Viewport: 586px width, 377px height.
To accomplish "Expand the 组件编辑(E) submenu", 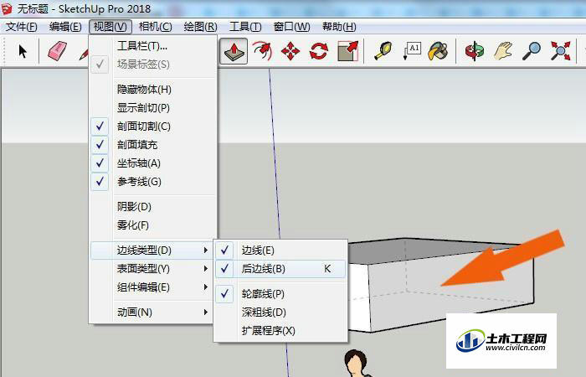I will coord(153,287).
